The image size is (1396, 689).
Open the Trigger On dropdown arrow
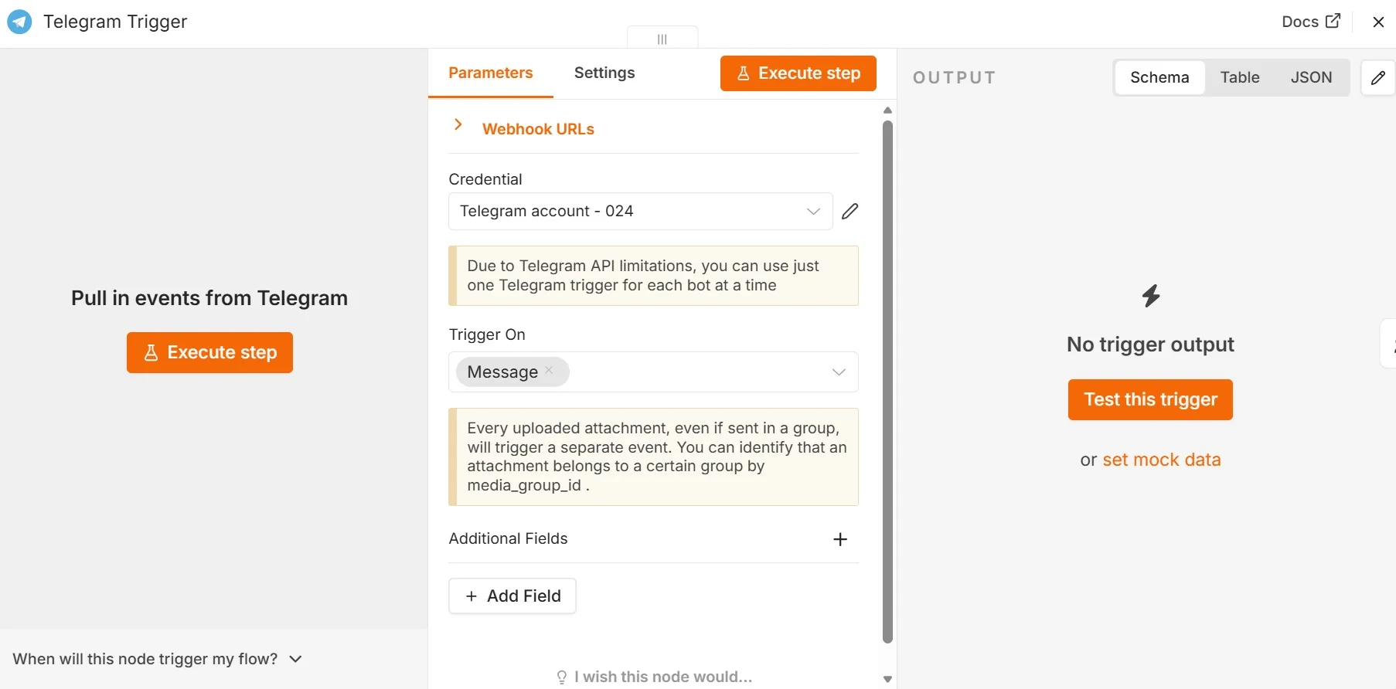839,372
